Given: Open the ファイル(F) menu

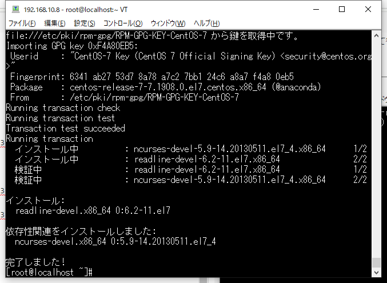Looking at the screenshot, I should tap(22, 23).
